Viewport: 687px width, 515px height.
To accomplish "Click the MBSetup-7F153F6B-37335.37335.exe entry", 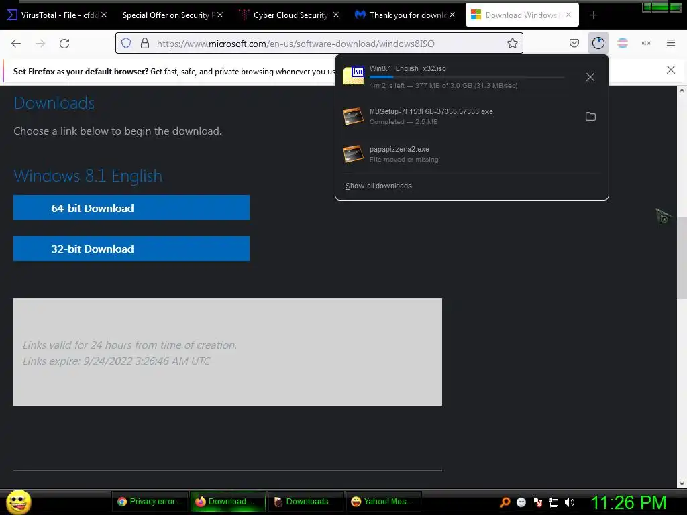I will (x=472, y=116).
